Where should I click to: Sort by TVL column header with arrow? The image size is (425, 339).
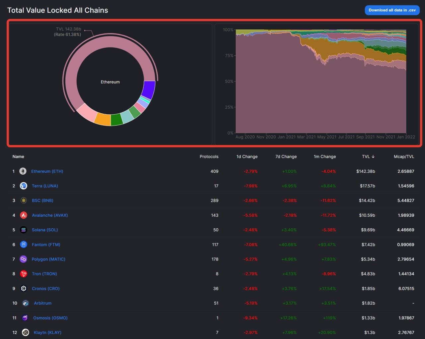click(368, 156)
